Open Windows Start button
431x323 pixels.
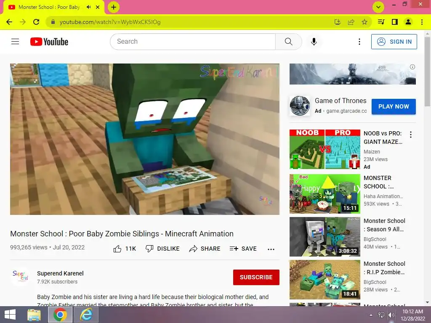[10, 315]
